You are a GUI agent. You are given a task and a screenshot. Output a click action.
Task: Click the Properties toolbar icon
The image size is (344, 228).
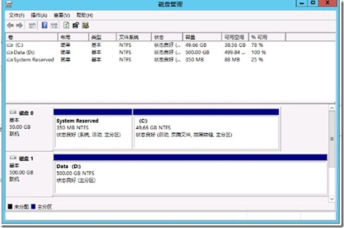click(x=76, y=25)
